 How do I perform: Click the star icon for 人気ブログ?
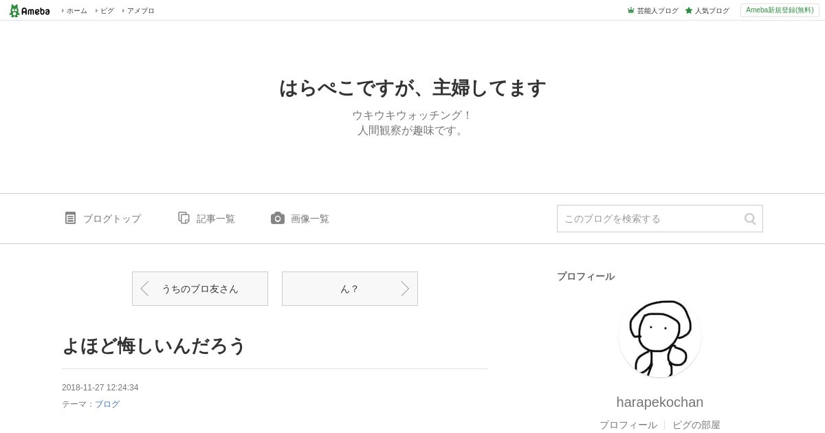[x=689, y=10]
